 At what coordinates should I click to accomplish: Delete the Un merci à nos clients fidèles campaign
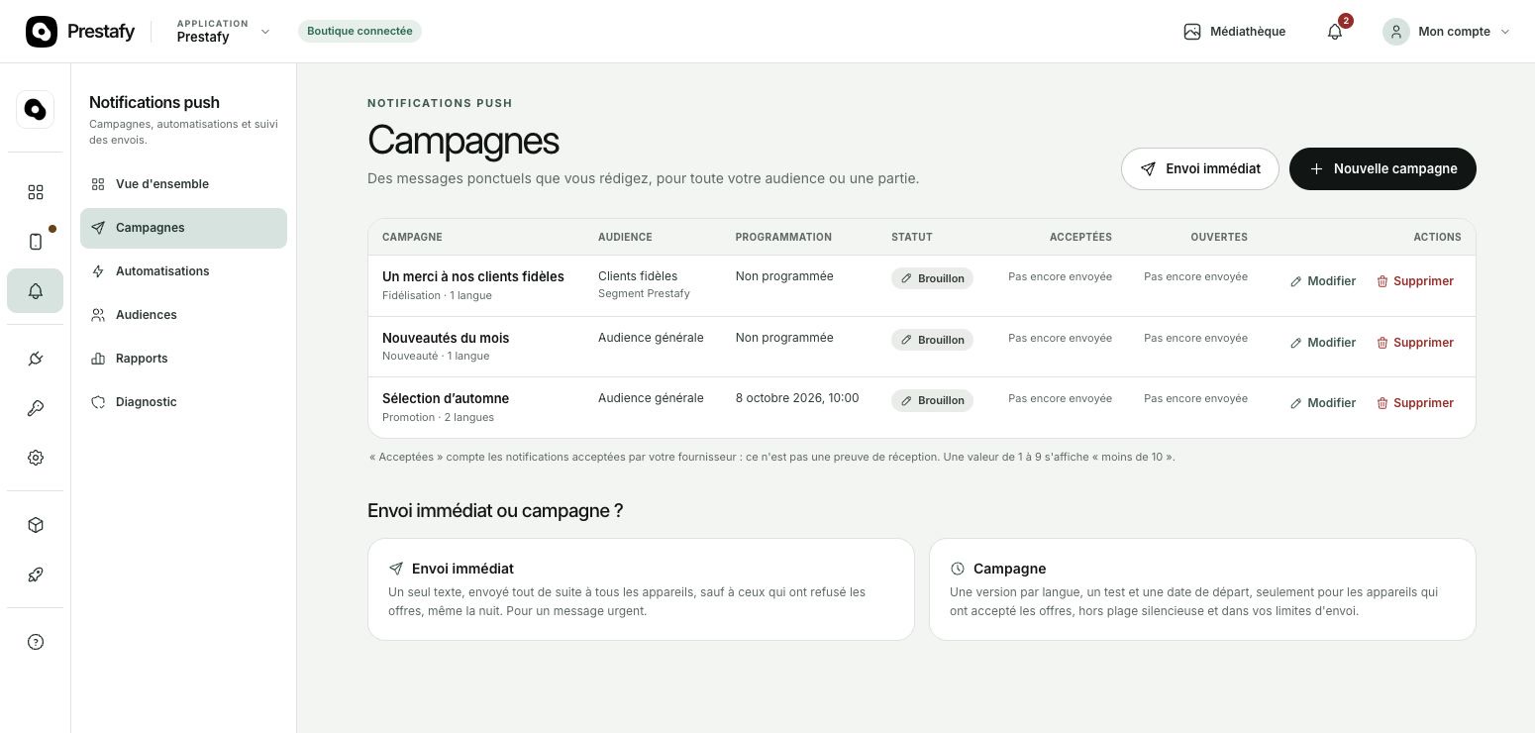(x=1415, y=281)
